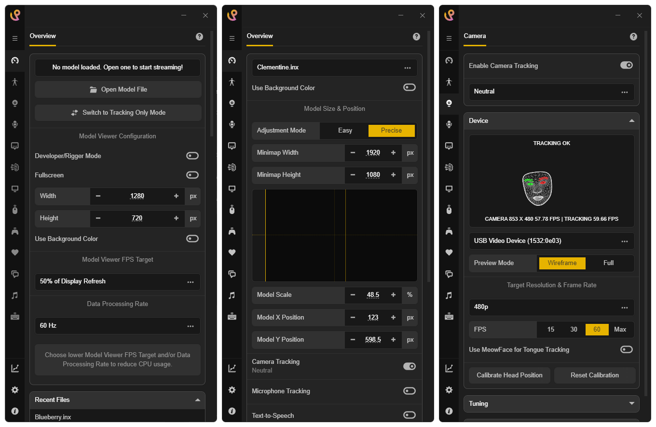The image size is (656, 427).
Task: Increase Model Y Position with the plus button
Action: (393, 340)
